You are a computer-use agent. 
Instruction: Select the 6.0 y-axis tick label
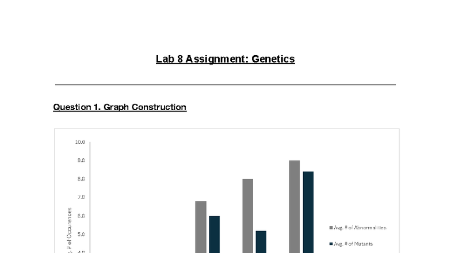pos(81,216)
